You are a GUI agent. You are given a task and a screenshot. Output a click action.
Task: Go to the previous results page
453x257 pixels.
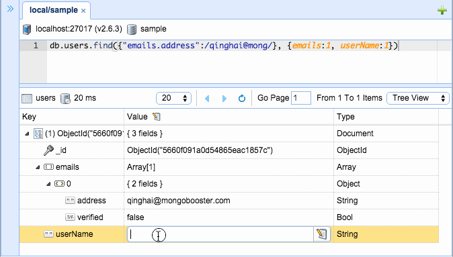207,99
